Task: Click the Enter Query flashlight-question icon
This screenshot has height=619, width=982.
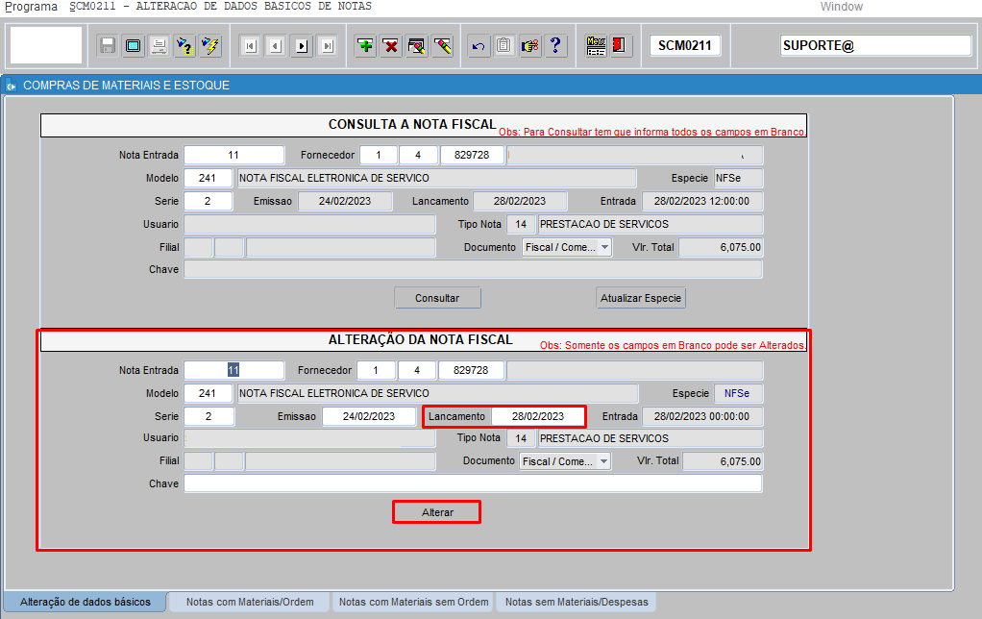Action: click(x=184, y=46)
